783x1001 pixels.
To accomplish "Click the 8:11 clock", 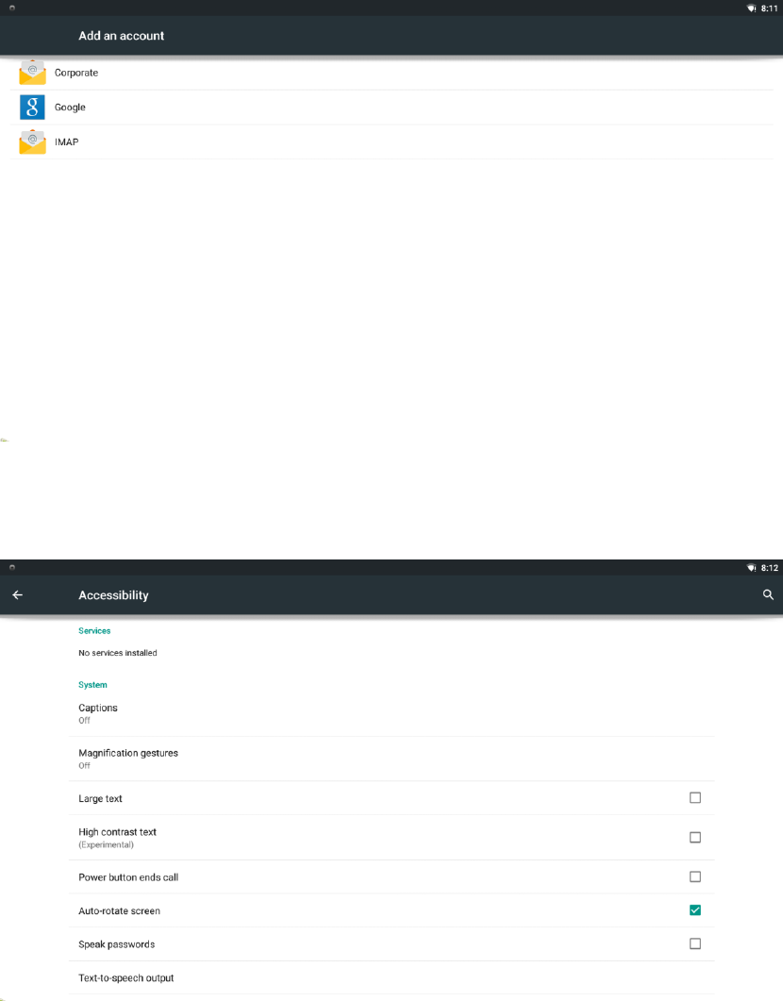I will coord(769,8).
